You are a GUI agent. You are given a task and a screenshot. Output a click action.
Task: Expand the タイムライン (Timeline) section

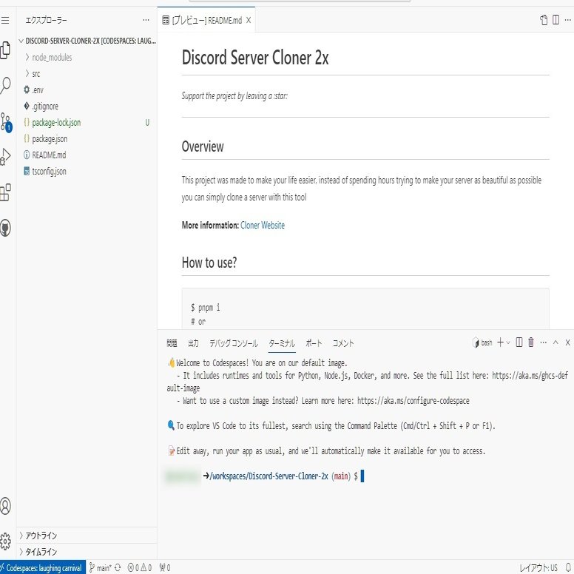[x=87, y=552]
